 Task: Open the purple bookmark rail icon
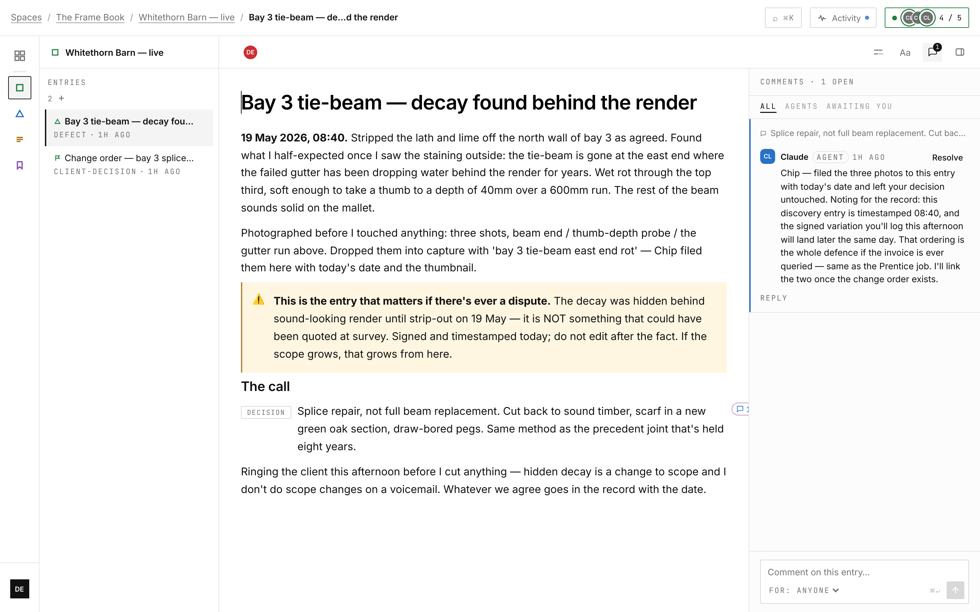click(x=19, y=165)
